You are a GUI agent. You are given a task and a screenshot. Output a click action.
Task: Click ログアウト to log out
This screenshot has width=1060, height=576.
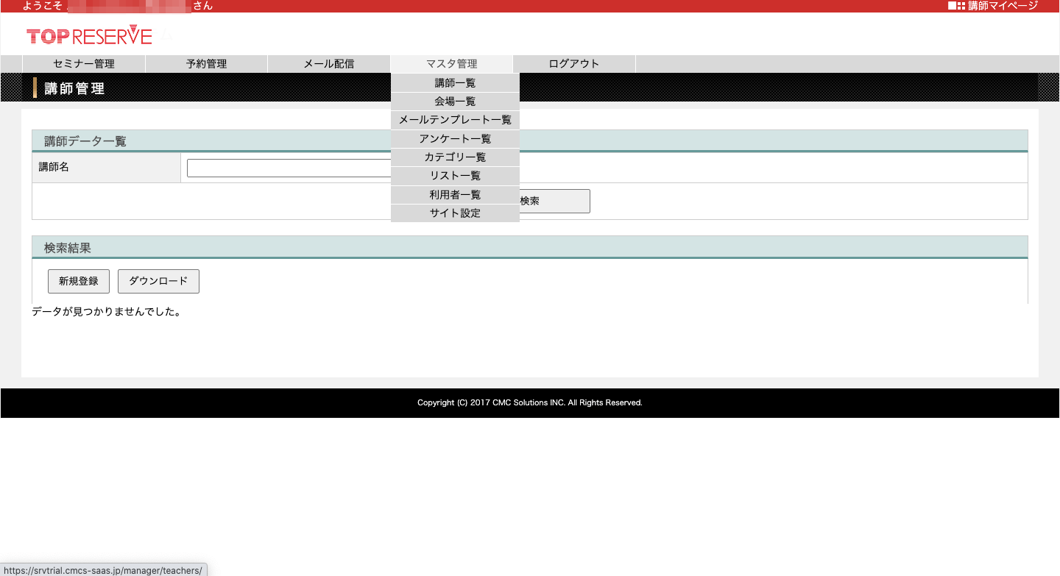click(x=574, y=64)
